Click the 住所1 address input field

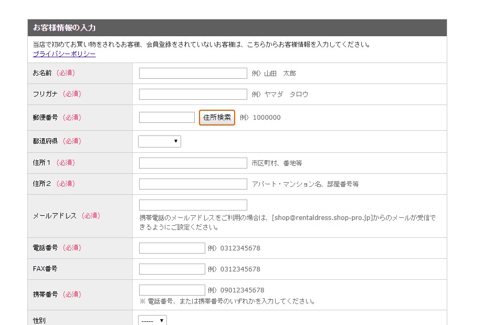click(x=193, y=163)
